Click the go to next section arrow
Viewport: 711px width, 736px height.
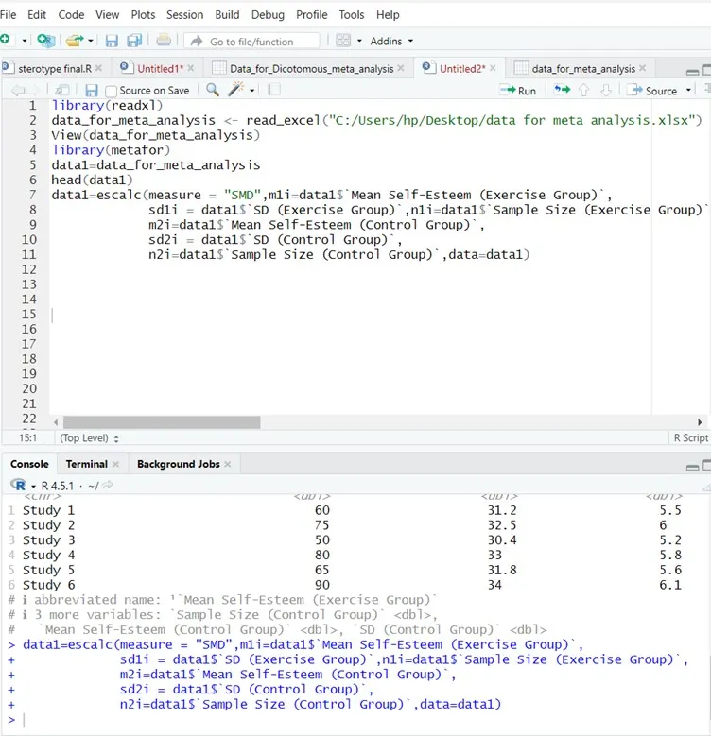pyautogui.click(x=606, y=90)
